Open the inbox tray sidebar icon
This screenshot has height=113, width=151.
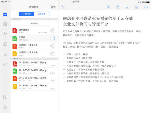pos(5,44)
